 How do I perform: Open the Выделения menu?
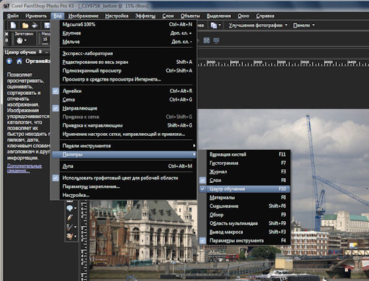tap(219, 15)
